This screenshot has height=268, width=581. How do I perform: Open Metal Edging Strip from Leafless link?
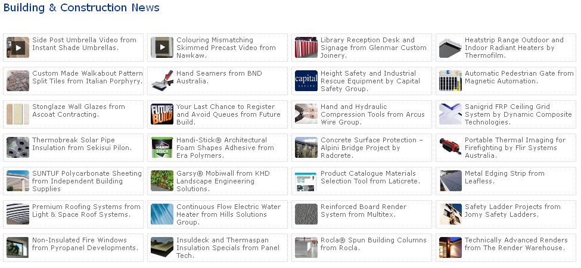click(x=504, y=177)
